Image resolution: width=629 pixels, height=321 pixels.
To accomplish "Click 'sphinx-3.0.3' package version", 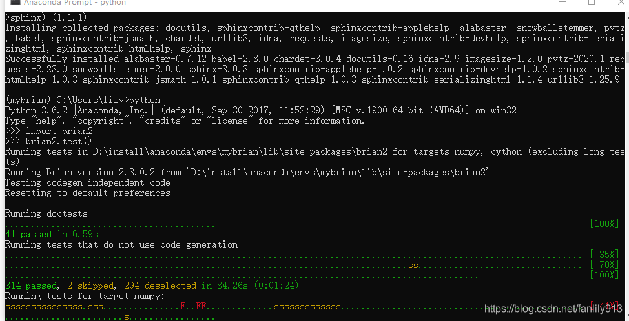I will (x=217, y=69).
